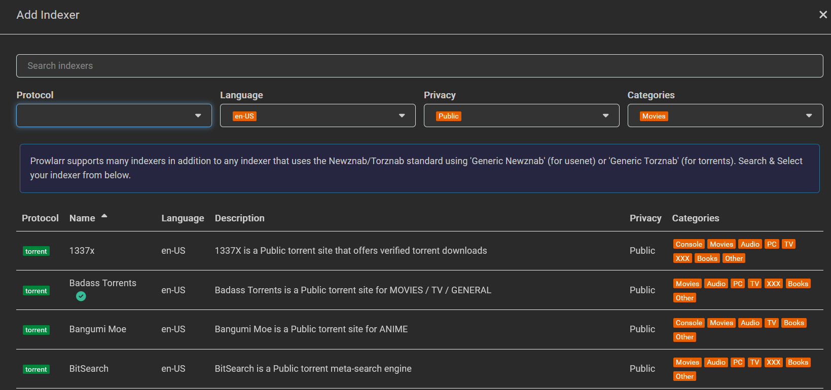Viewport: 831px width, 390px height.
Task: Open the Categories filter dropdown arrow
Action: click(x=809, y=115)
